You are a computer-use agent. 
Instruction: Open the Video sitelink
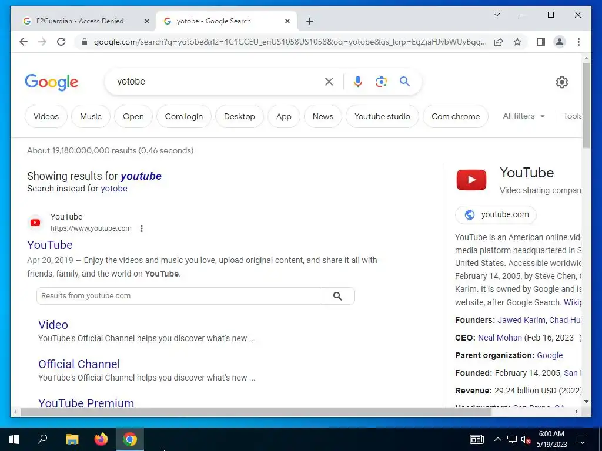tap(53, 325)
